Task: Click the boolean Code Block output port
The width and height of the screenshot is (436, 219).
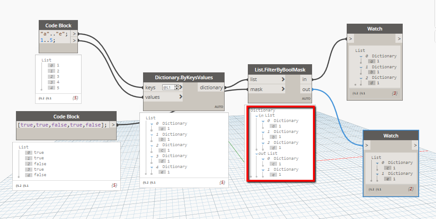Action: pos(113,125)
